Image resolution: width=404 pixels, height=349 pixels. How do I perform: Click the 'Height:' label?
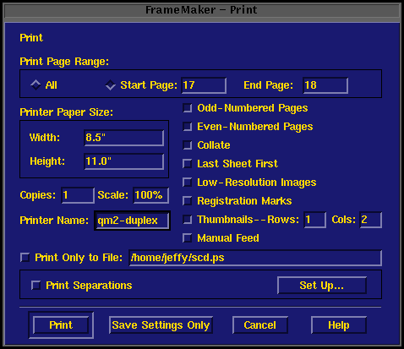point(47,161)
